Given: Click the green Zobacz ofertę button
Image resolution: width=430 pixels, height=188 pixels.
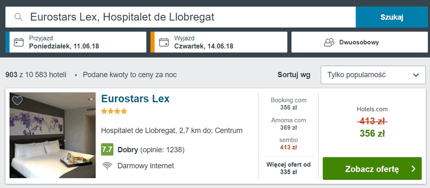Looking at the screenshot, I should tap(372, 168).
